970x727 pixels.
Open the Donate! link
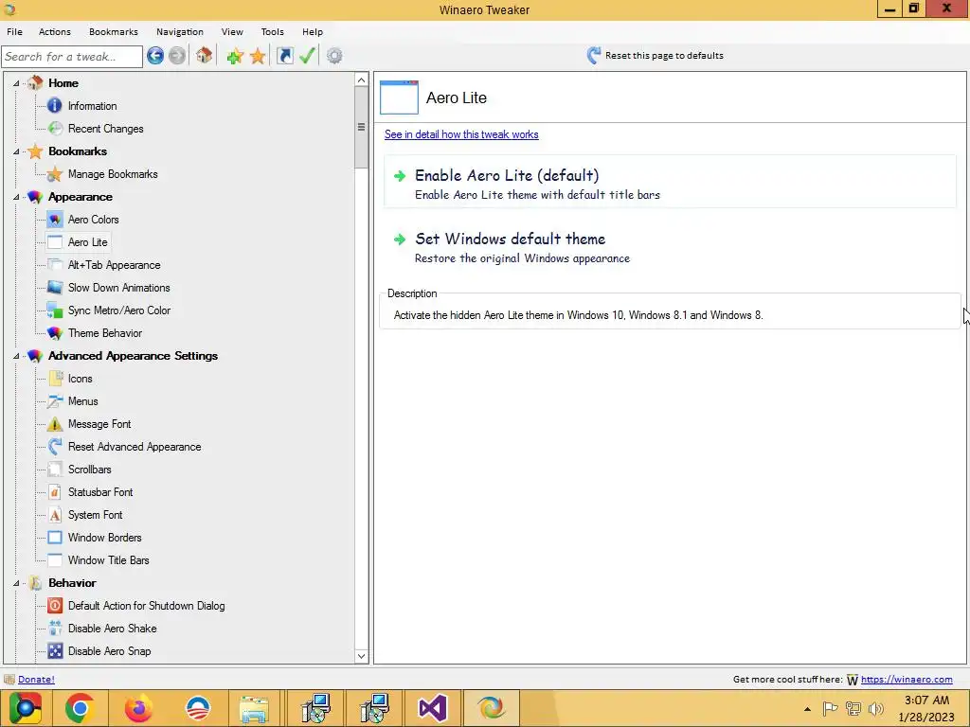[37, 680]
